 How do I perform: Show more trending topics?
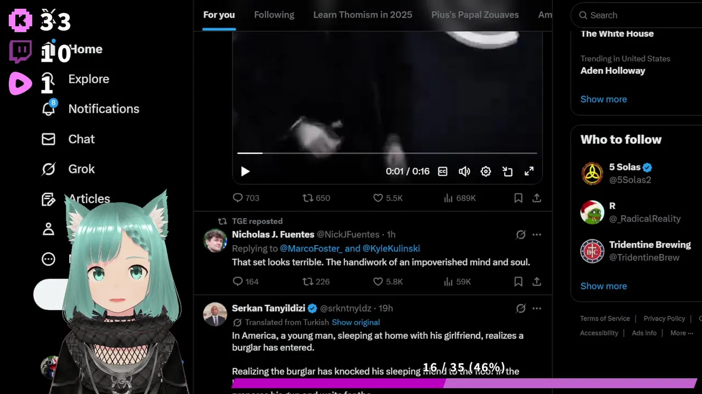pyautogui.click(x=603, y=99)
